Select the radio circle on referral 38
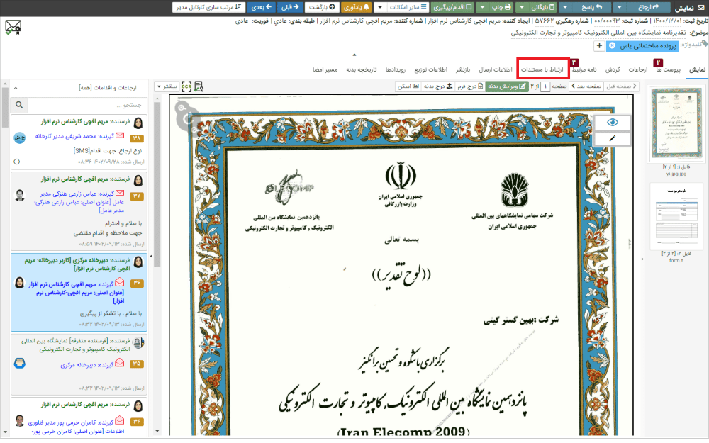 click(16, 162)
